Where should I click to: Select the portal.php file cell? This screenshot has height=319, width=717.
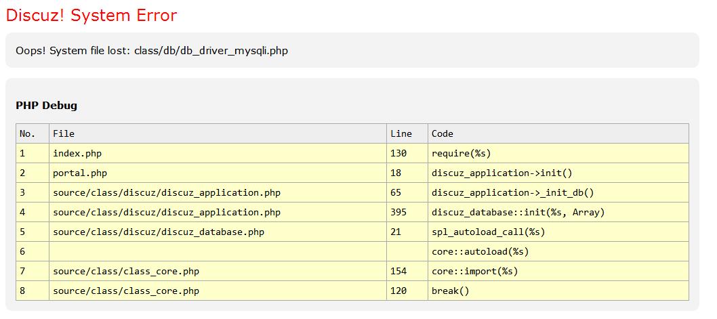(x=218, y=173)
